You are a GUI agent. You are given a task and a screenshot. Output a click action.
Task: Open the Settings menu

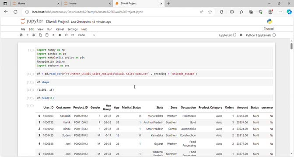pos(72,29)
